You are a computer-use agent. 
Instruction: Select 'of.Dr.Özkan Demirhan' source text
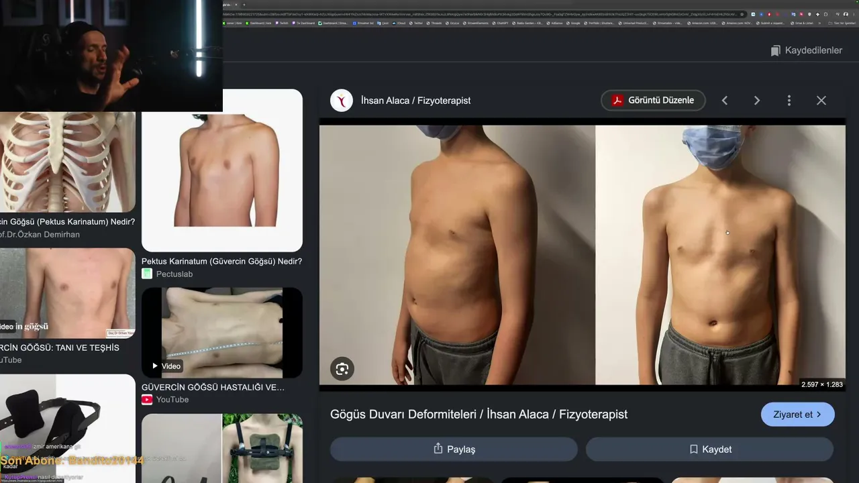point(40,235)
